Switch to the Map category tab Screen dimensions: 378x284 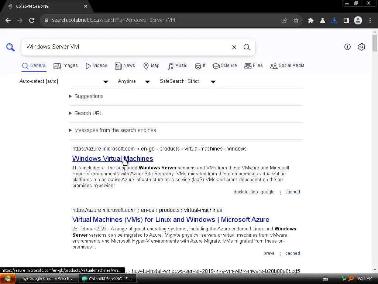(x=151, y=66)
